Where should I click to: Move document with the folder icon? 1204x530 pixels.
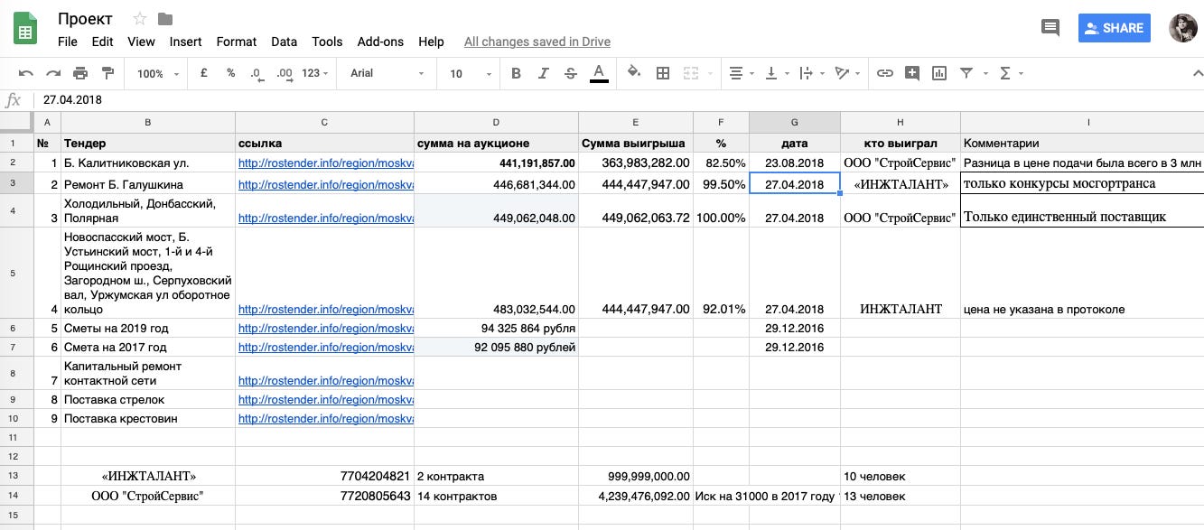click(x=164, y=19)
